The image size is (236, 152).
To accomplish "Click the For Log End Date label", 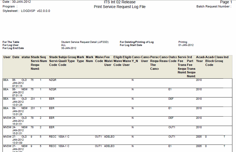I will tap(13, 48).
